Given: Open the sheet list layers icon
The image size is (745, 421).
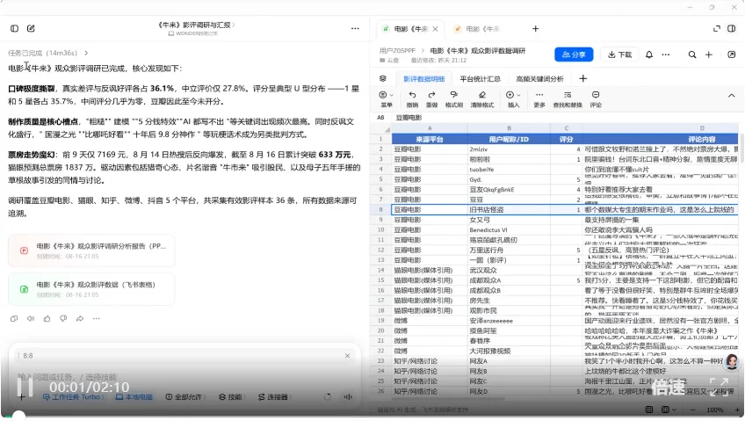Looking at the screenshot, I should click(383, 78).
